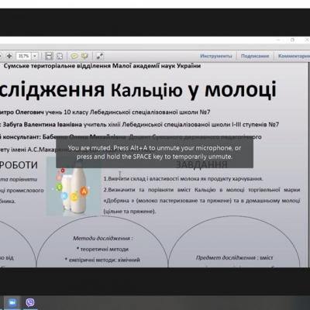Viewport: 310px width, 310px height.
Task: Click the zoom percentage input field
Action: click(24, 56)
